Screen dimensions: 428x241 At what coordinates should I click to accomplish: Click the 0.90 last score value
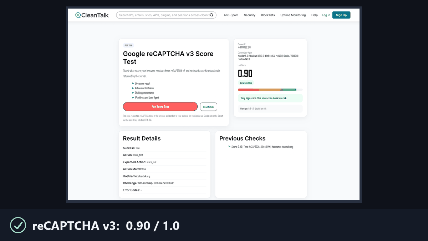point(245,73)
